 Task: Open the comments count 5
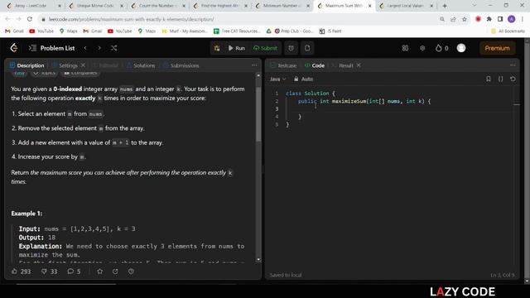[74, 272]
